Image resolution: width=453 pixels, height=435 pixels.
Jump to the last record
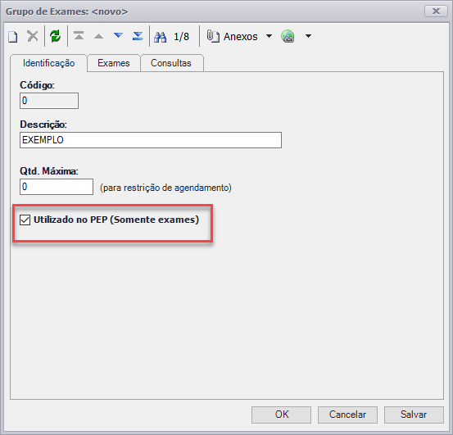pos(138,36)
